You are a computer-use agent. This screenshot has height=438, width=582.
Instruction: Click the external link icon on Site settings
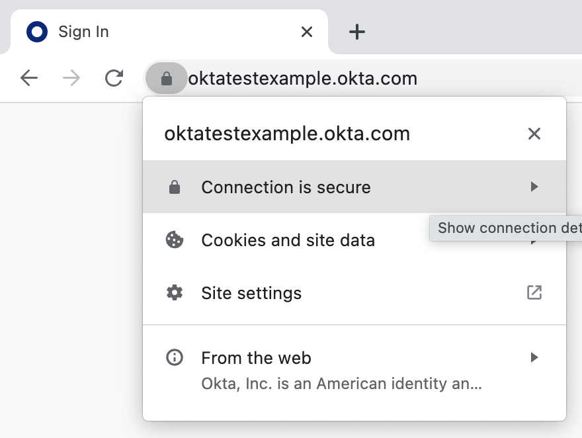[534, 292]
